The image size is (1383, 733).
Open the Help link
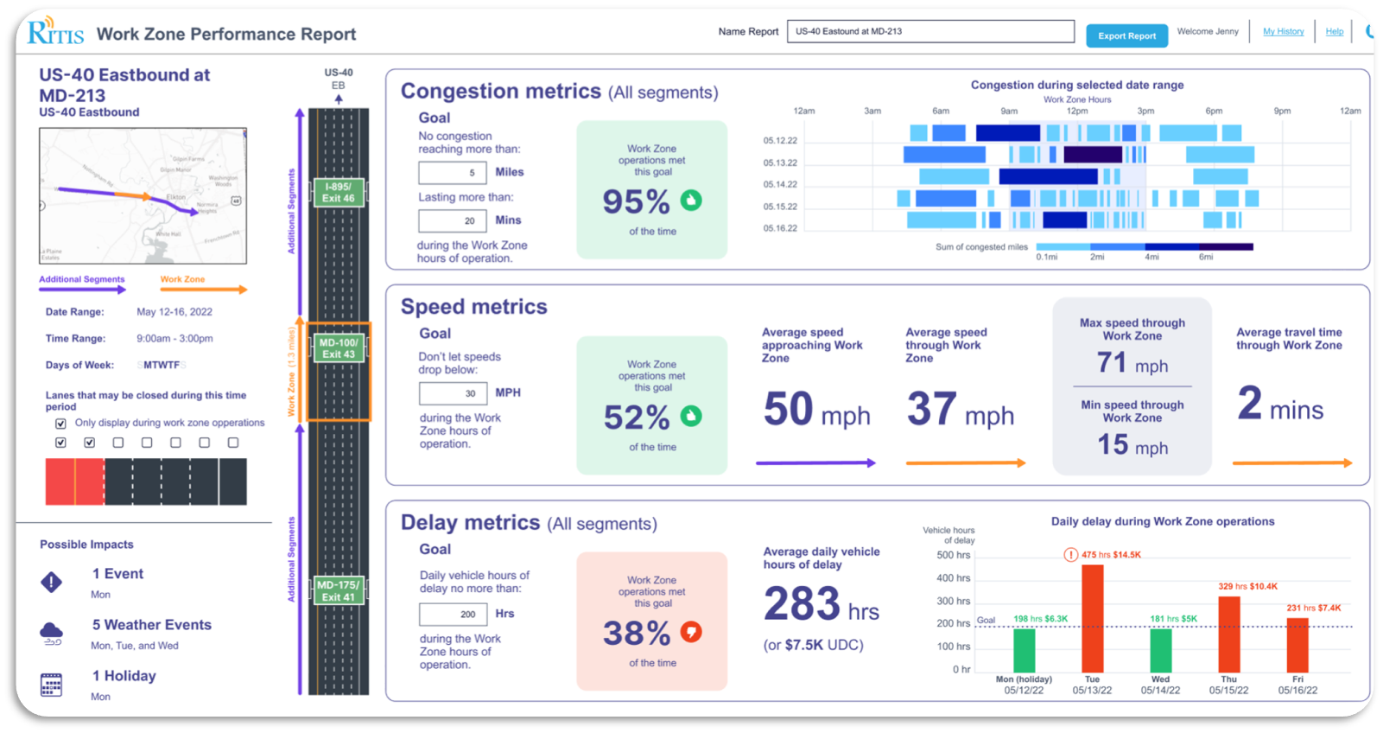1334,32
